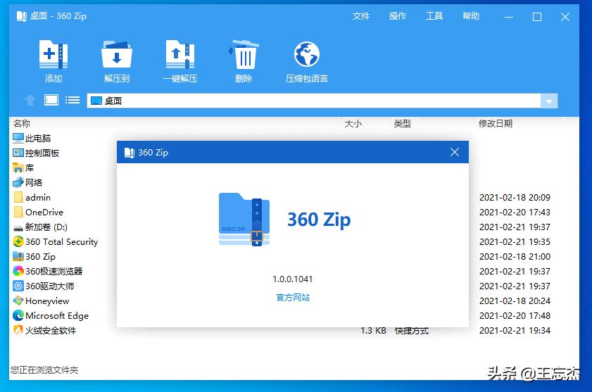Click the date 2021-02-18 21:00
The width and height of the screenshot is (592, 392).
[x=515, y=256]
